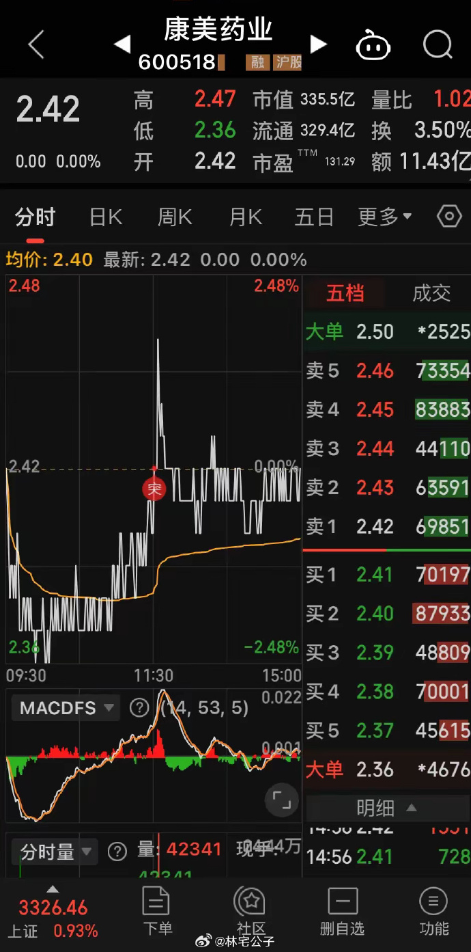Go to previous stock with left triangle

coord(122,44)
